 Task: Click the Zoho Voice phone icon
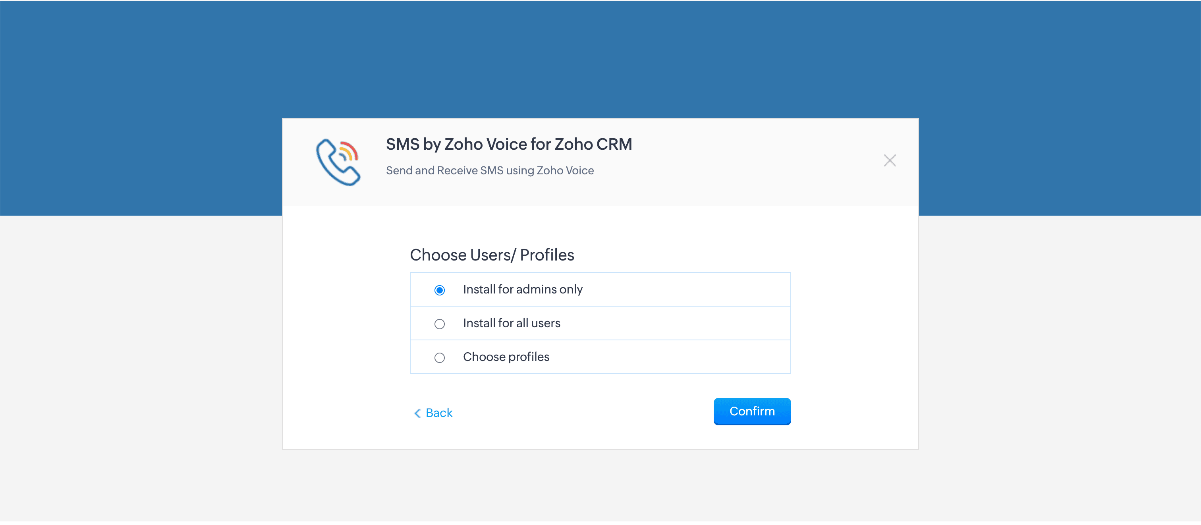coord(338,161)
